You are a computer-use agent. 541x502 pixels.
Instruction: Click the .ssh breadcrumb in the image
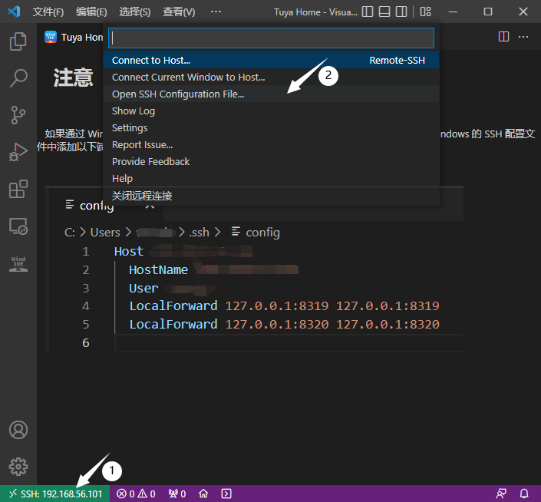[199, 233]
